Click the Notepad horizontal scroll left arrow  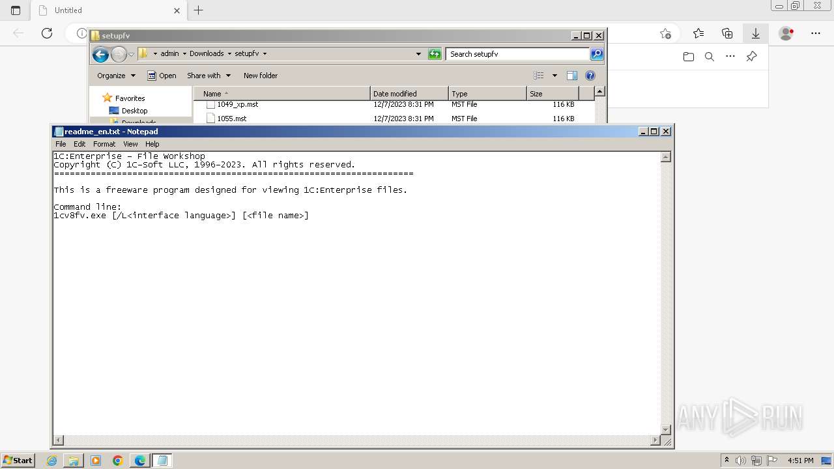pyautogui.click(x=59, y=440)
